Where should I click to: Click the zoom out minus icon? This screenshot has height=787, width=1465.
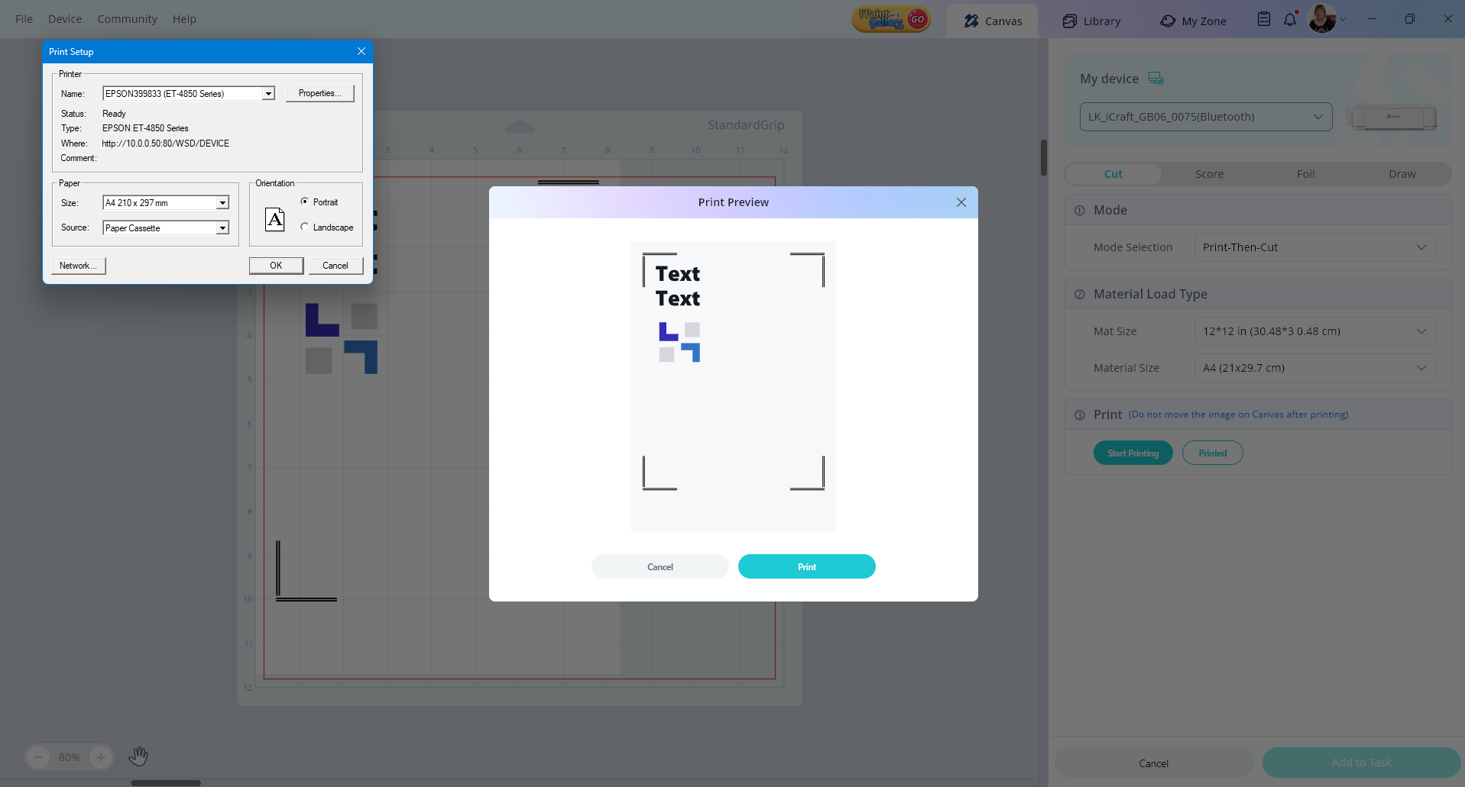click(38, 757)
